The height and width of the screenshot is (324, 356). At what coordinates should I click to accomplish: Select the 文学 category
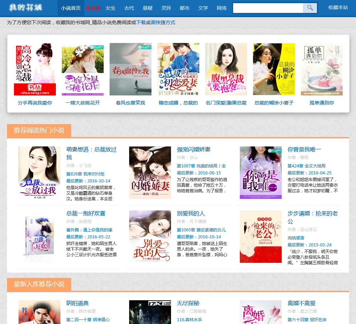click(x=203, y=8)
